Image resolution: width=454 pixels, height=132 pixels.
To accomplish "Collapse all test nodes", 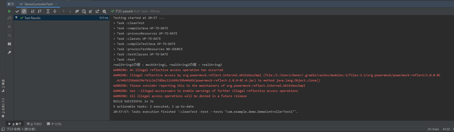I will [x=55, y=11].
